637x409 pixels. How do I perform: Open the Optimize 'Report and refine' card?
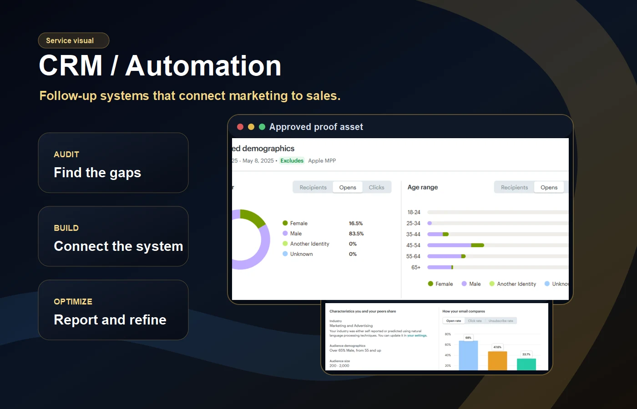(x=113, y=310)
